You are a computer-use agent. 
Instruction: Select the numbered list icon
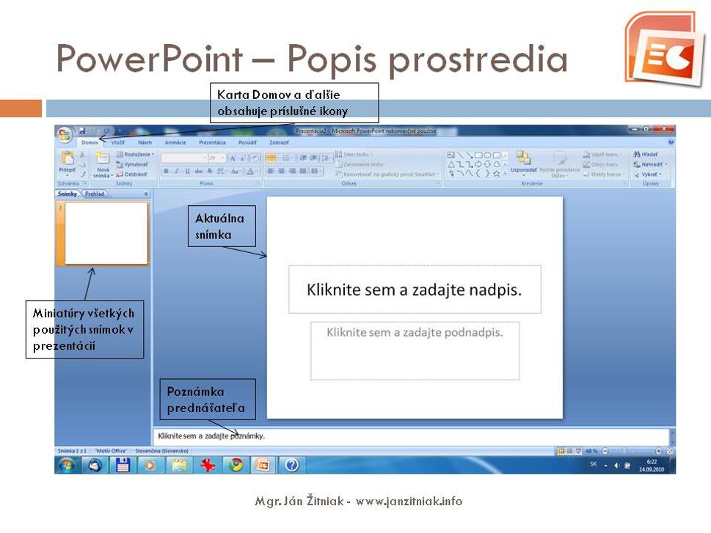pyautogui.click(x=287, y=158)
